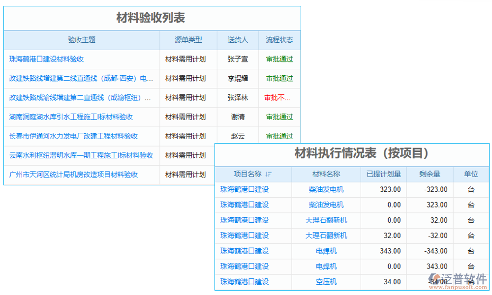Click 审批通过 status in 张子宣 row
This screenshot has height=295, width=492.
[x=279, y=59]
